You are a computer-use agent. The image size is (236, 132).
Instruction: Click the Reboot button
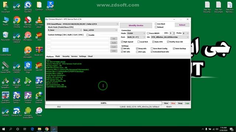[x=182, y=25]
